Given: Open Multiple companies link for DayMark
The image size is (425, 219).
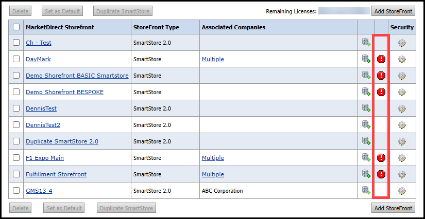Looking at the screenshot, I should click(213, 59).
